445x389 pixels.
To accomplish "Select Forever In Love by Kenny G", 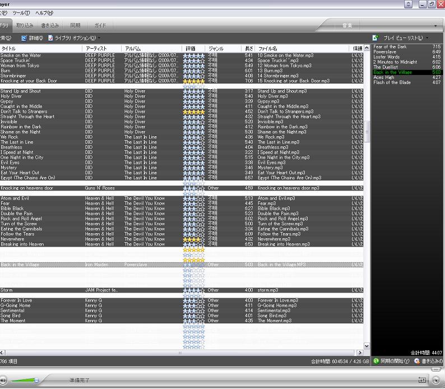I will coord(16,300).
